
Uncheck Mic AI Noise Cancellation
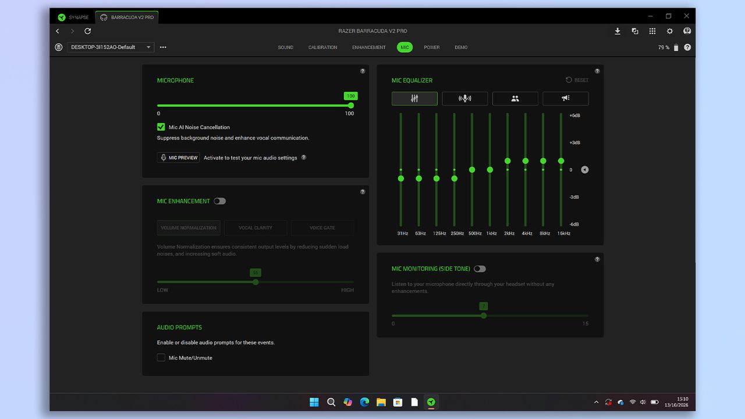[161, 127]
